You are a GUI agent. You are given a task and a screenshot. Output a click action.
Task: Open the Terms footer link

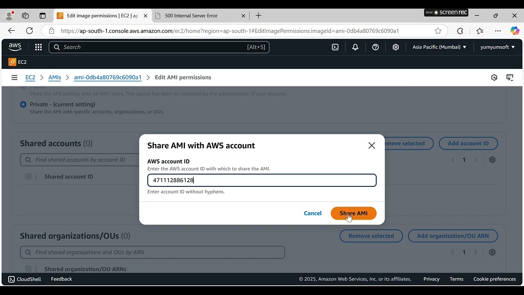(456, 279)
